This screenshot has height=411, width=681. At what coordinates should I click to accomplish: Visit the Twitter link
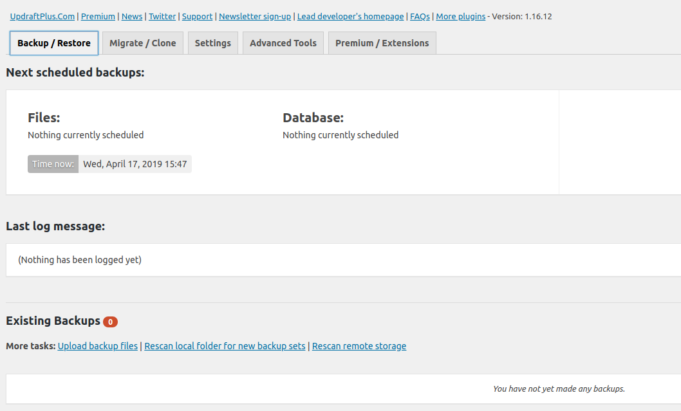162,16
